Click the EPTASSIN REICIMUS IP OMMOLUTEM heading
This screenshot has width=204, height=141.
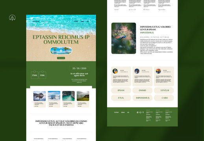(x=61, y=40)
